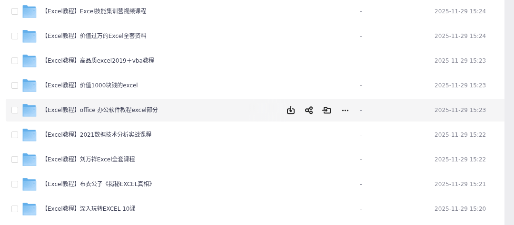Click folder icon of 价值过万的Excel全套资料
This screenshot has width=514, height=225.
tap(30, 36)
